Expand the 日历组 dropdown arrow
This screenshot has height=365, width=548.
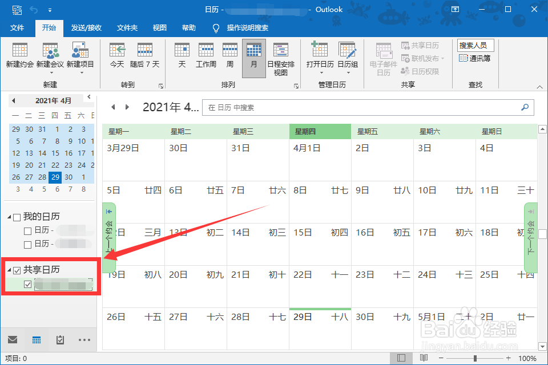point(348,72)
